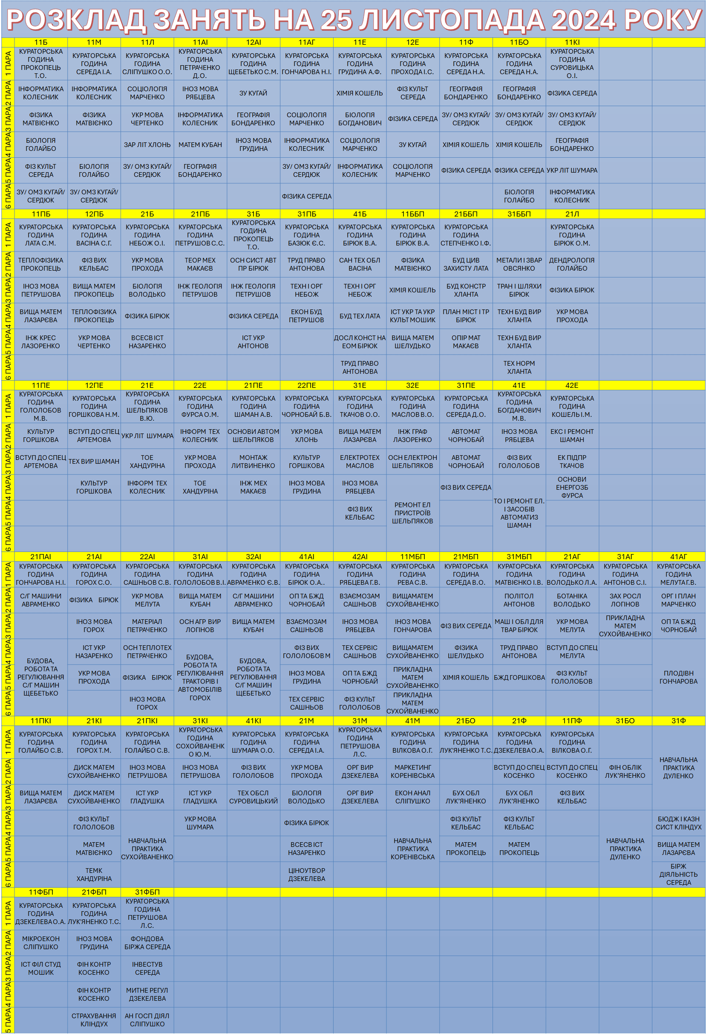The height and width of the screenshot is (1034, 706).
Task: Select cell 'ЕК ПІДПР ТКАЧОВ'
Action: pyautogui.click(x=572, y=462)
